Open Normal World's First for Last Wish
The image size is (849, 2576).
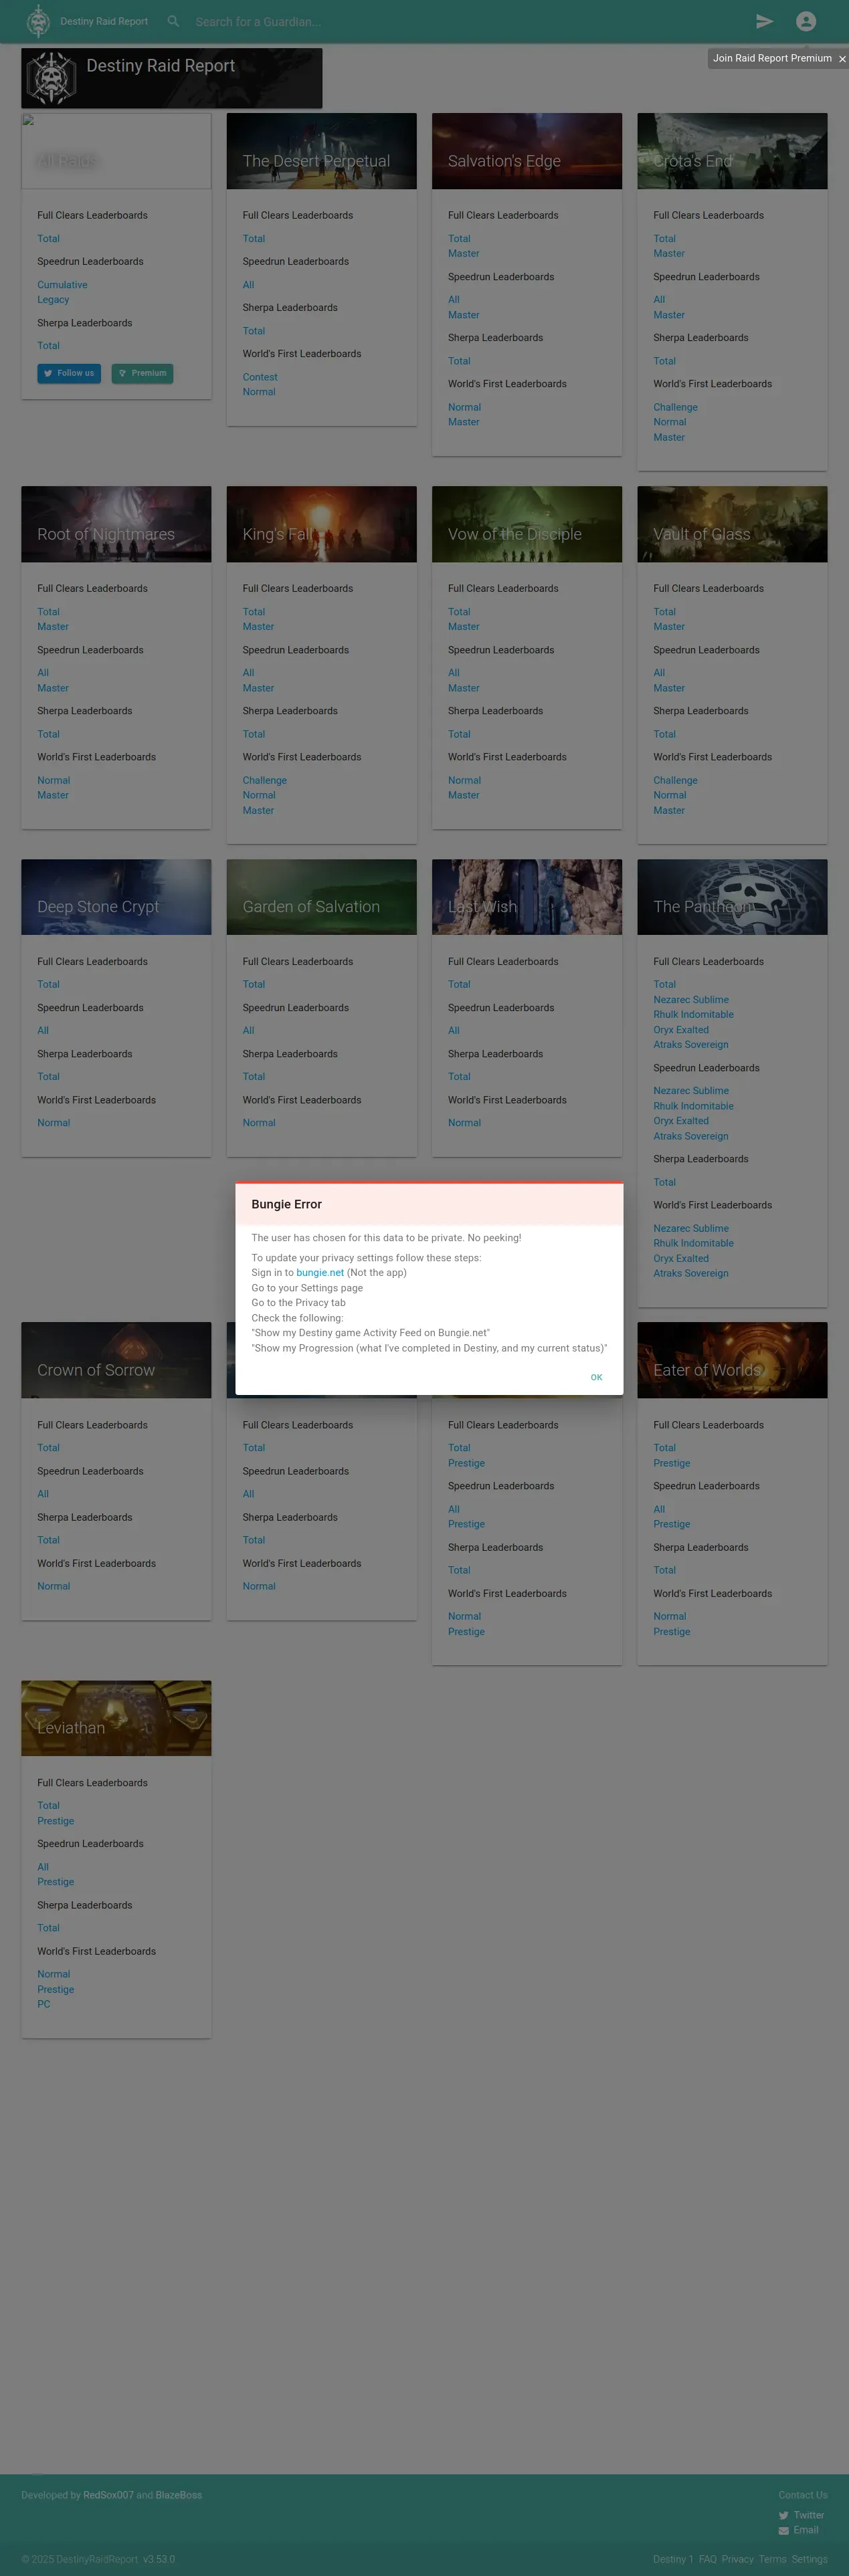coord(464,1123)
